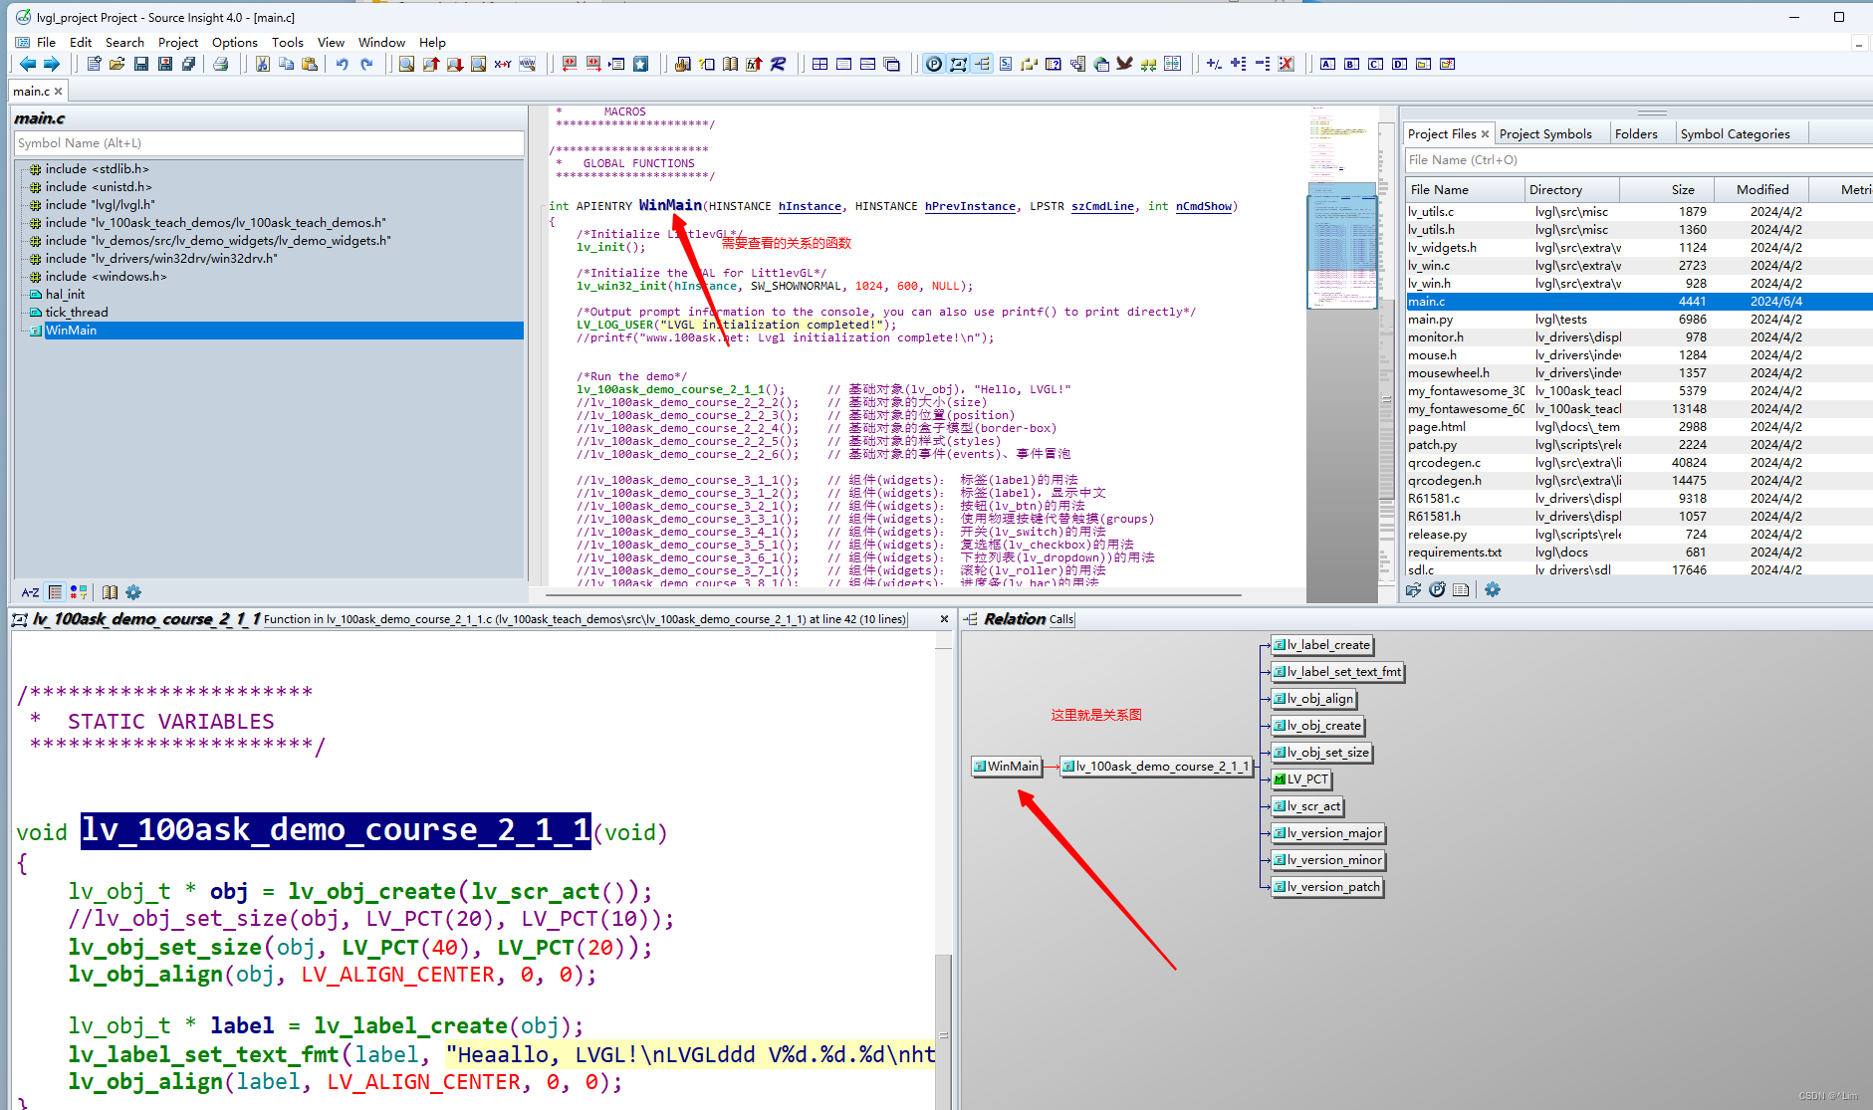Sort project files by File Name column
Image resolution: width=1873 pixels, height=1110 pixels.
point(1465,189)
